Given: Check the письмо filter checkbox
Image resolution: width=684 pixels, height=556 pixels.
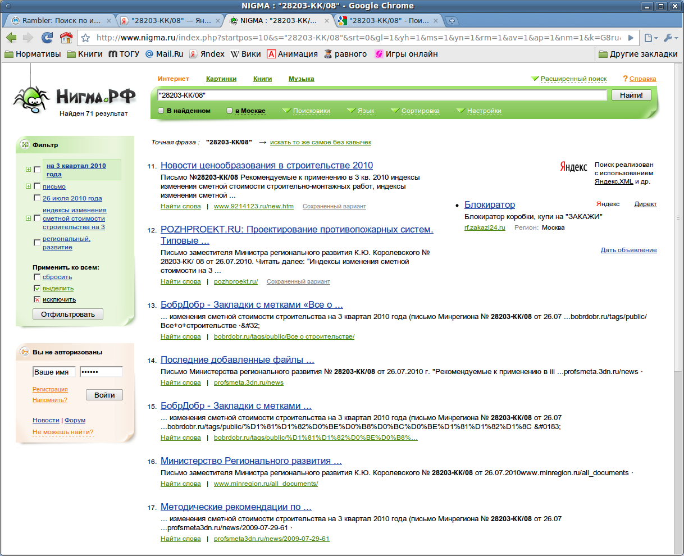Looking at the screenshot, I should (37, 186).
